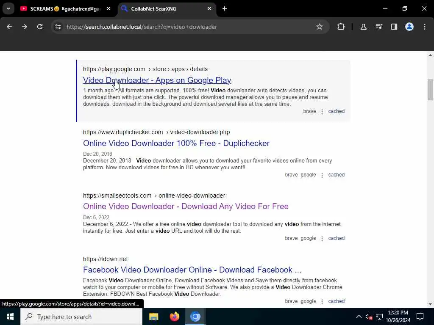
Task: Go forward to next page
Action: click(25, 27)
